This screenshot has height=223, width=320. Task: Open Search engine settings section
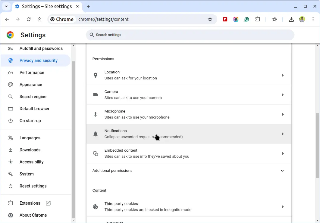(x=36, y=97)
